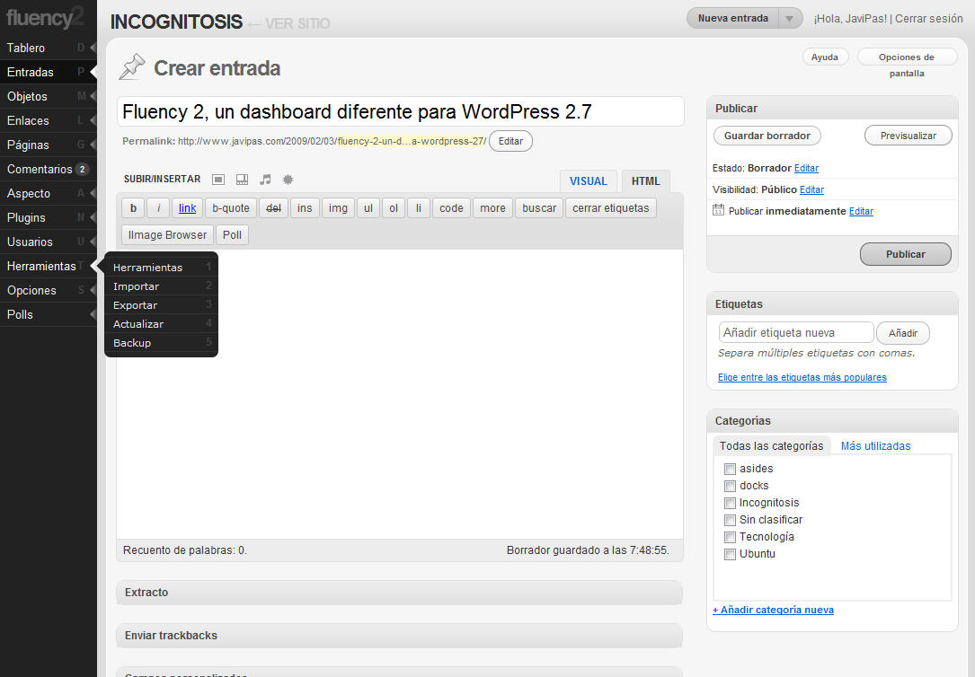This screenshot has height=677, width=975.
Task: Tick the asides category checkbox
Action: tap(730, 469)
